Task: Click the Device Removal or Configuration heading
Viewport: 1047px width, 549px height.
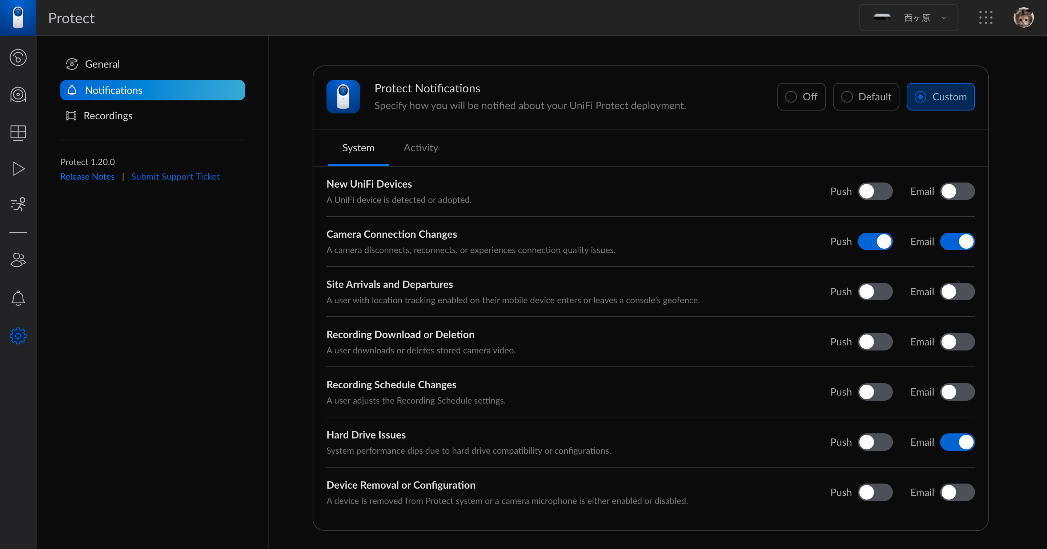Action: 401,485
